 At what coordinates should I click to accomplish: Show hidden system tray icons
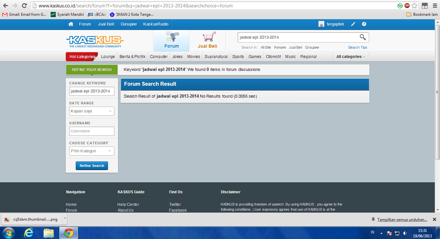click(x=382, y=233)
